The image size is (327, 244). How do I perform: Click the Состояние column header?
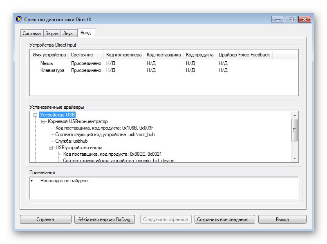coord(82,55)
